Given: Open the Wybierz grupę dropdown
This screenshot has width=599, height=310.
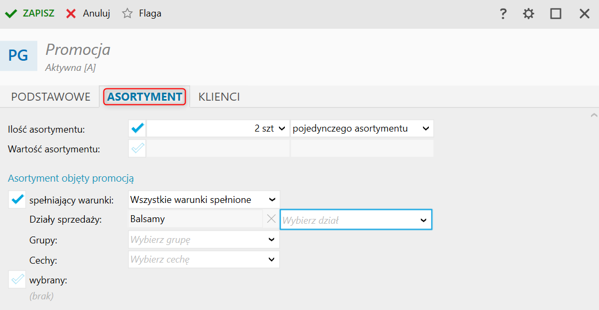Looking at the screenshot, I should point(204,240).
